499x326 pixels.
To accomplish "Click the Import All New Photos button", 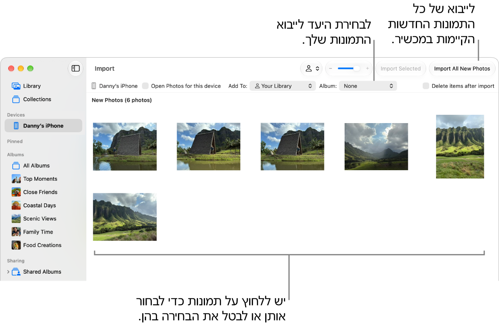I will tap(462, 69).
